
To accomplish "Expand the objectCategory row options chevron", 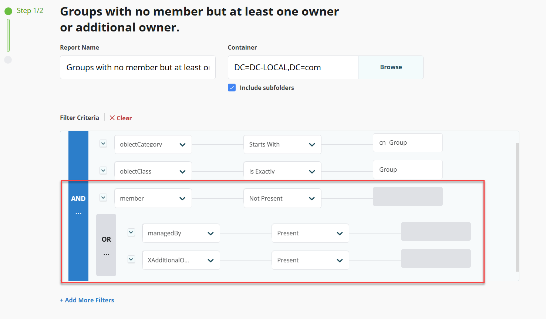I will [103, 144].
